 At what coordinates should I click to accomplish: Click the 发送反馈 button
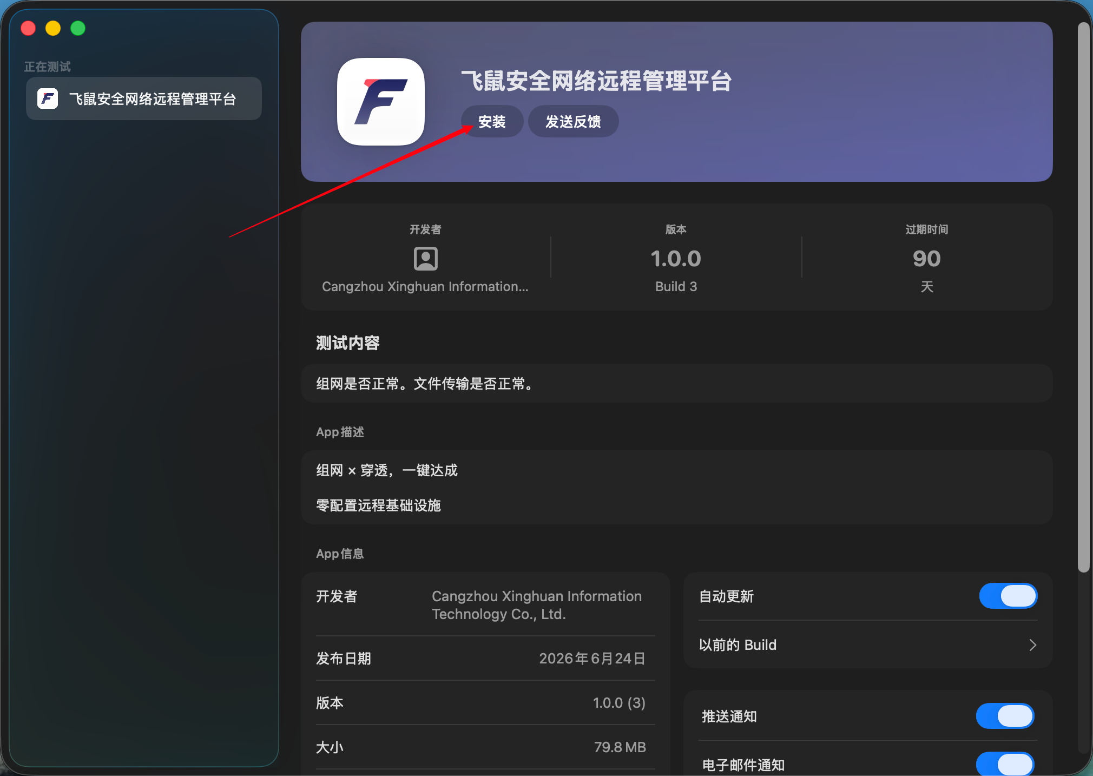[573, 121]
